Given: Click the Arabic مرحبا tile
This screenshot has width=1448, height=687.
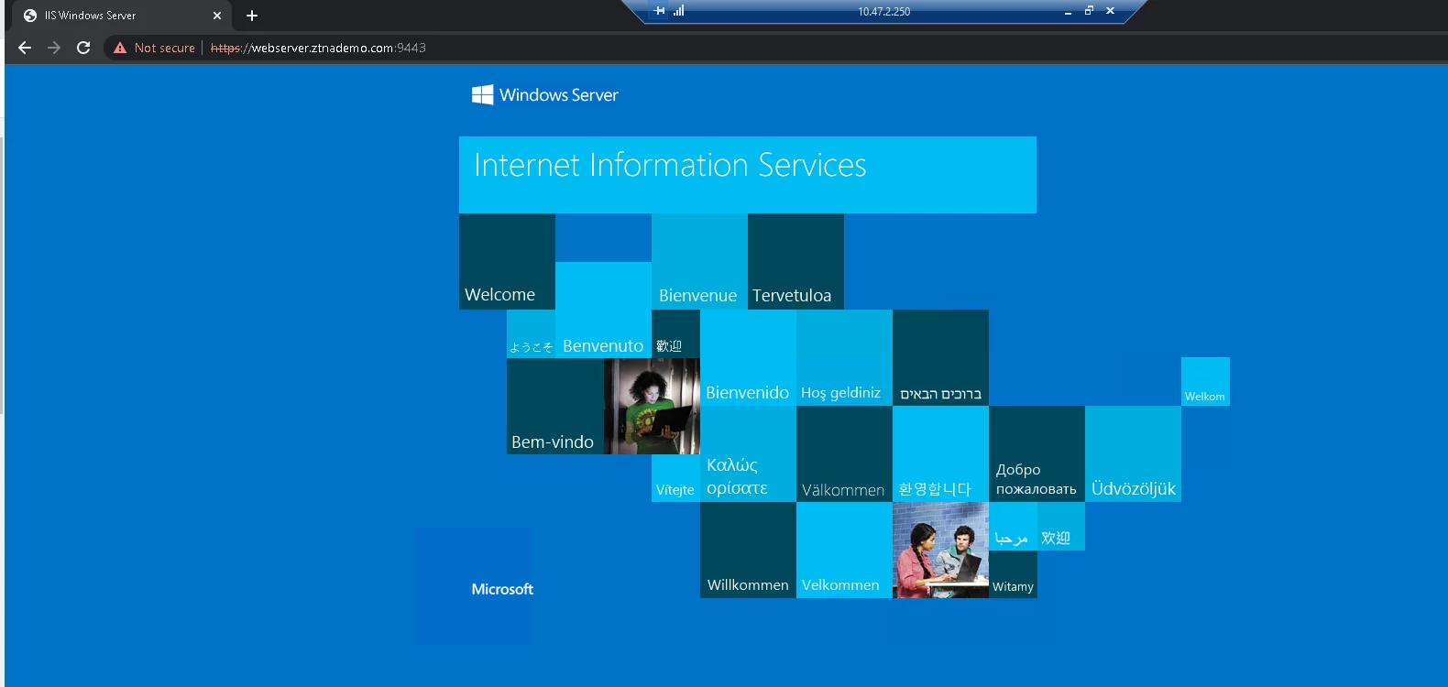Looking at the screenshot, I should point(1013,526).
